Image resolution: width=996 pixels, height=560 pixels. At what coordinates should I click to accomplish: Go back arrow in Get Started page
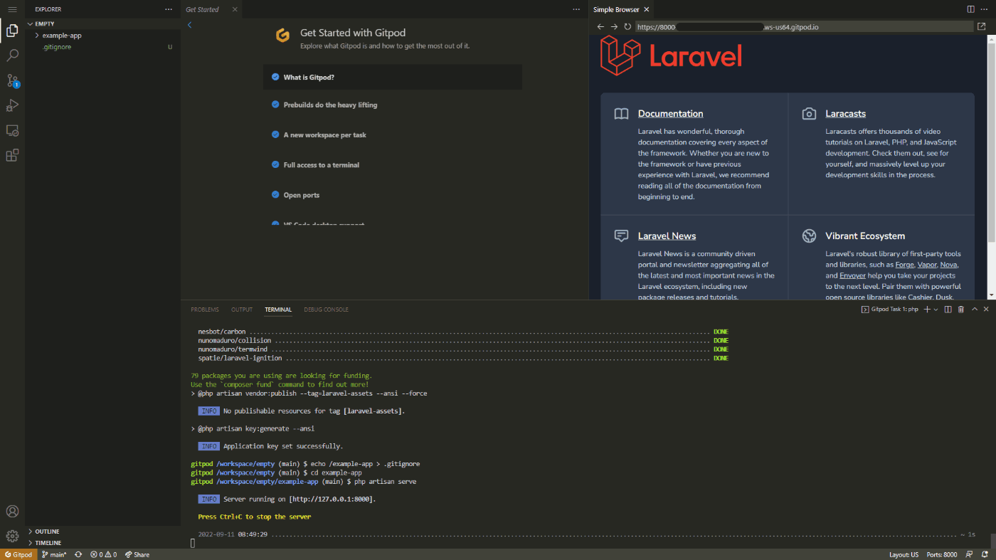190,25
